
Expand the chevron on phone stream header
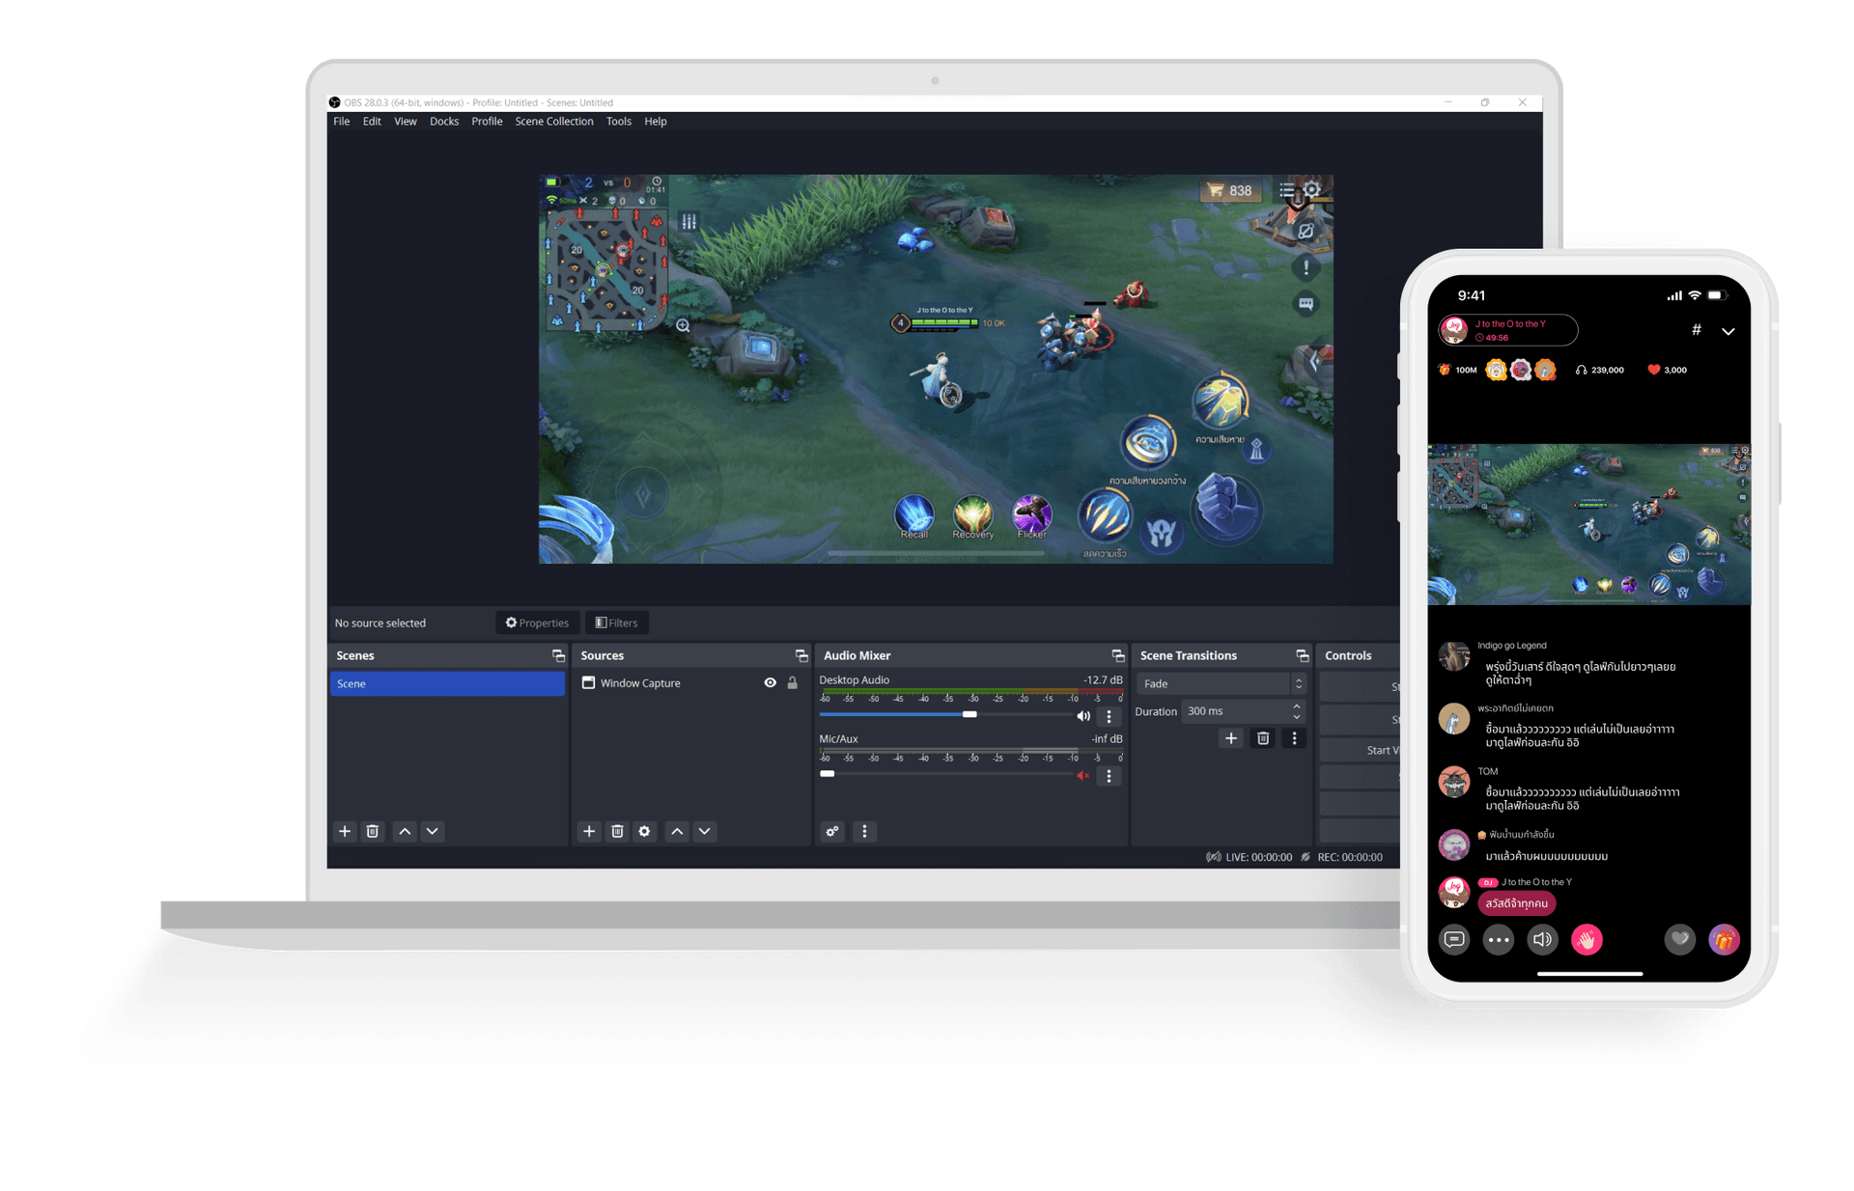click(x=1728, y=331)
